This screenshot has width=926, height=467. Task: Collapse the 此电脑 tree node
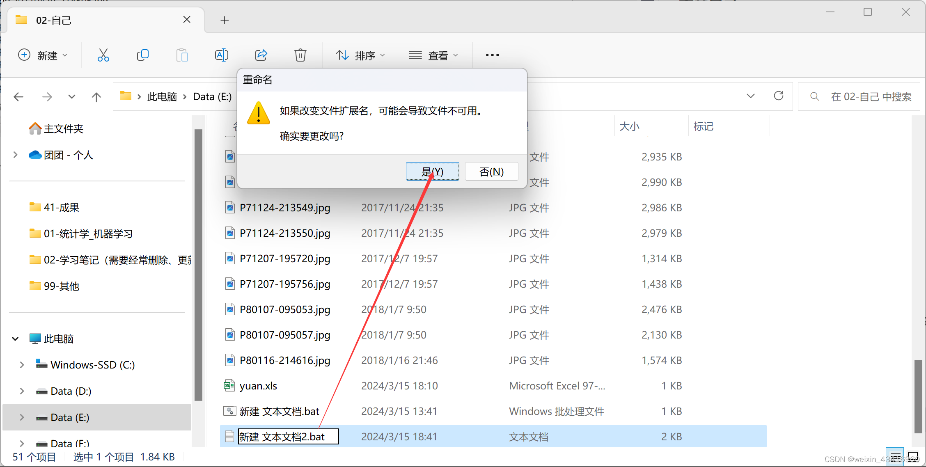point(15,339)
